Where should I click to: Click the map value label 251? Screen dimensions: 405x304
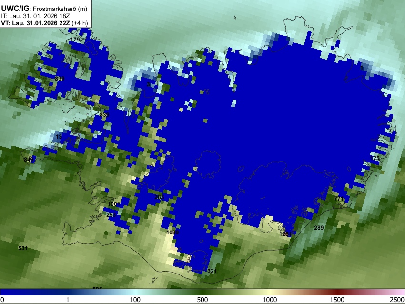click(111, 215)
